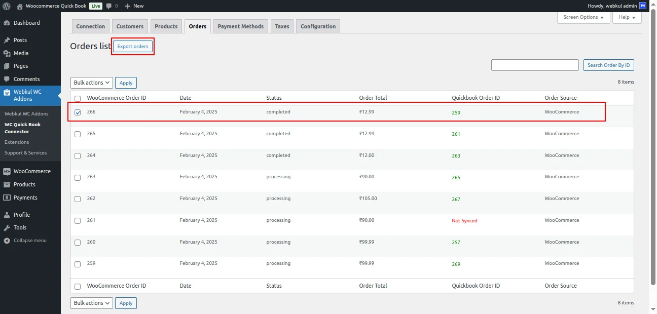Click the Export orders button
The height and width of the screenshot is (314, 657).
[x=132, y=46]
